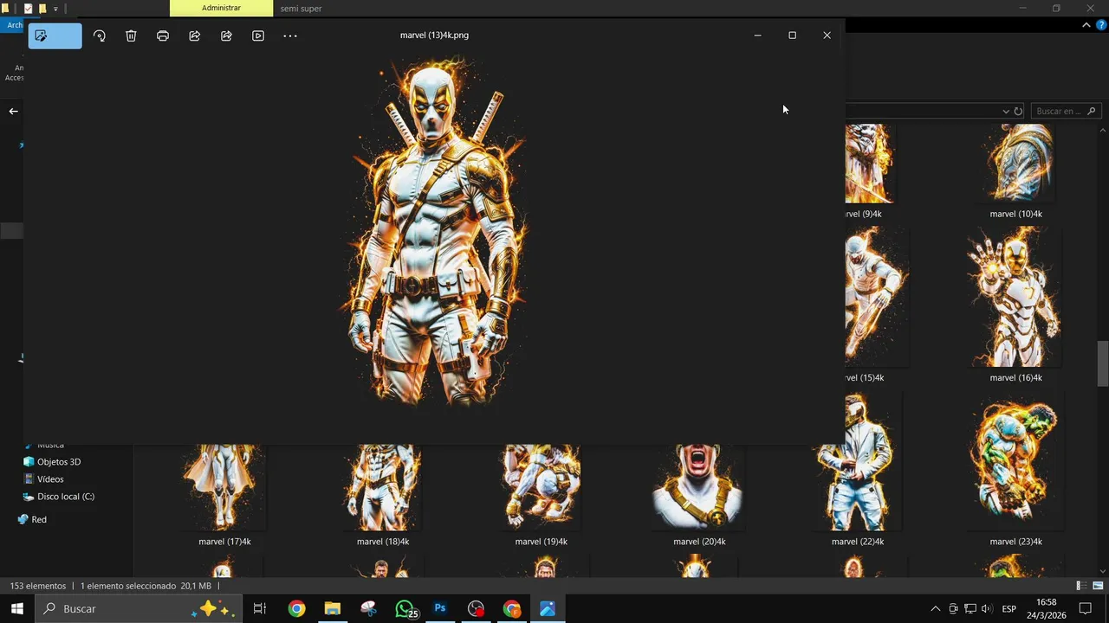Launch Google Chrome from the taskbar
The image size is (1109, 623).
click(x=296, y=608)
